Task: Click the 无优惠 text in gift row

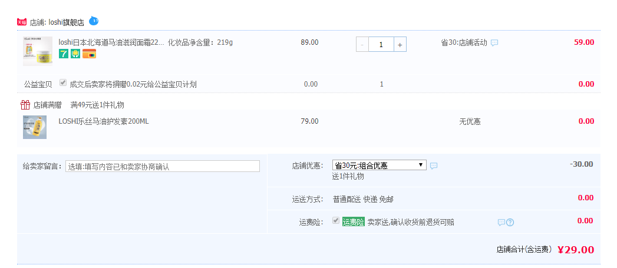Action: pyautogui.click(x=470, y=121)
